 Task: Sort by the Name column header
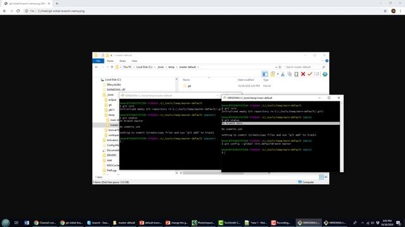pyautogui.click(x=186, y=80)
